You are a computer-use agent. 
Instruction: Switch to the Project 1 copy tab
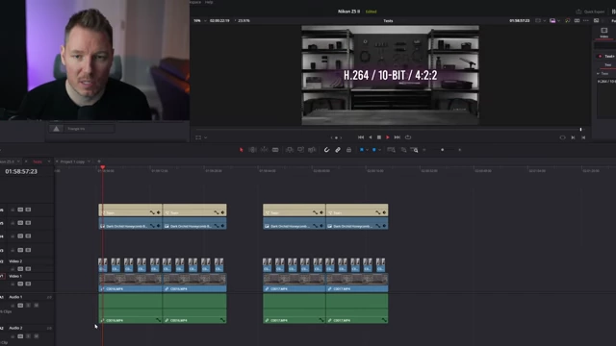coord(72,161)
